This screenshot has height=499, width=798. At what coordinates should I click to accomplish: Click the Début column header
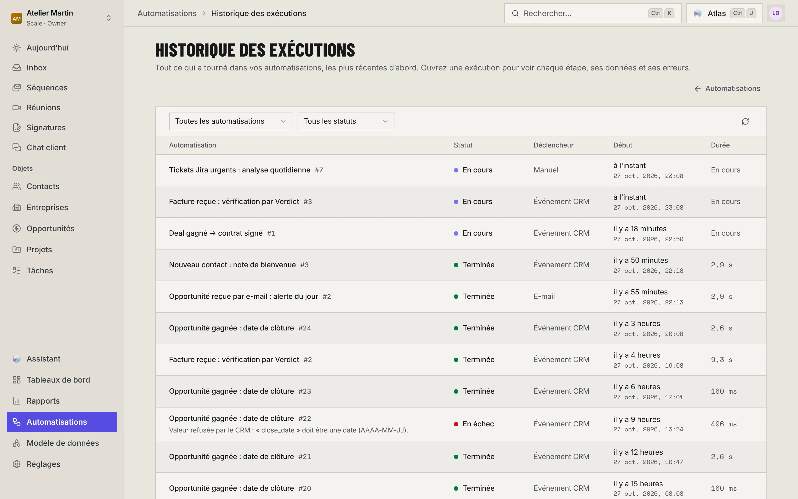pyautogui.click(x=623, y=145)
